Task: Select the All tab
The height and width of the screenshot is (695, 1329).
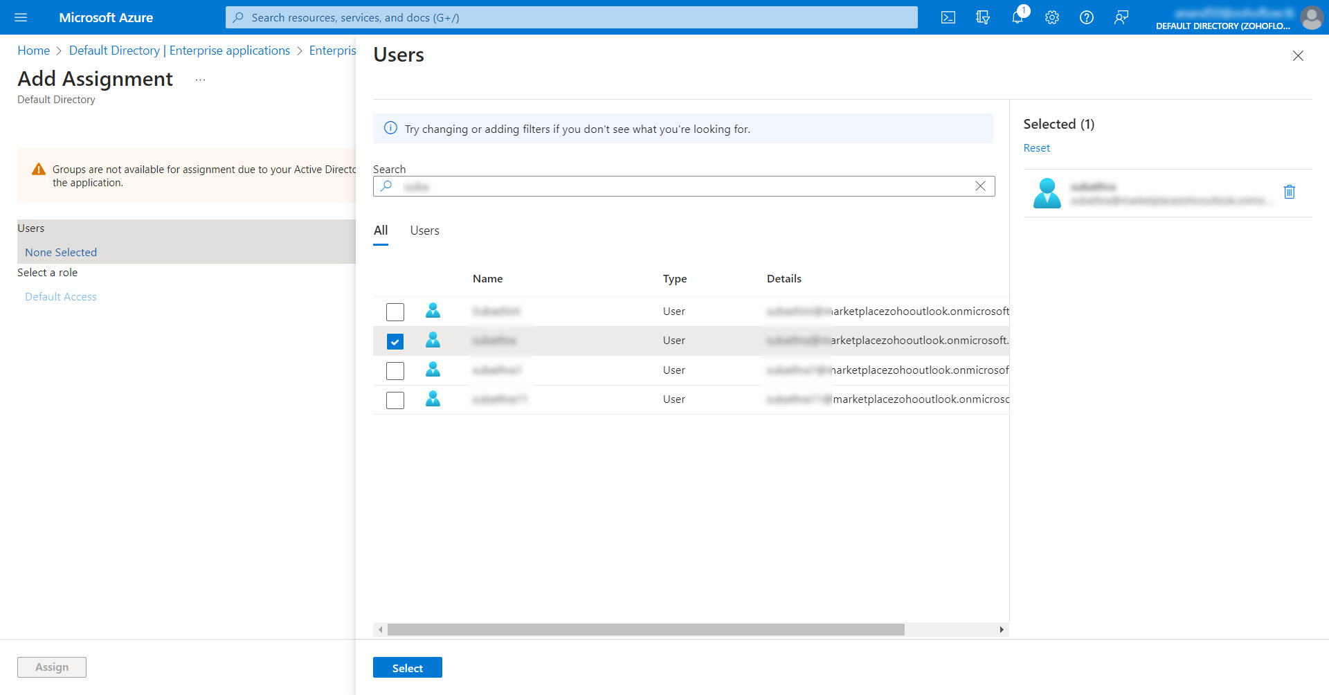Action: [x=381, y=231]
